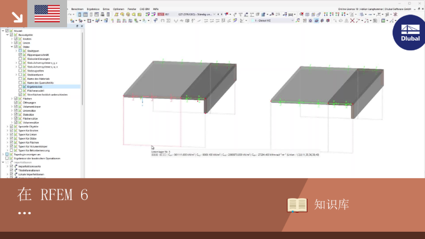Select the view in Z direction icon
This screenshot has height=239, width=425.
(x=337, y=14)
